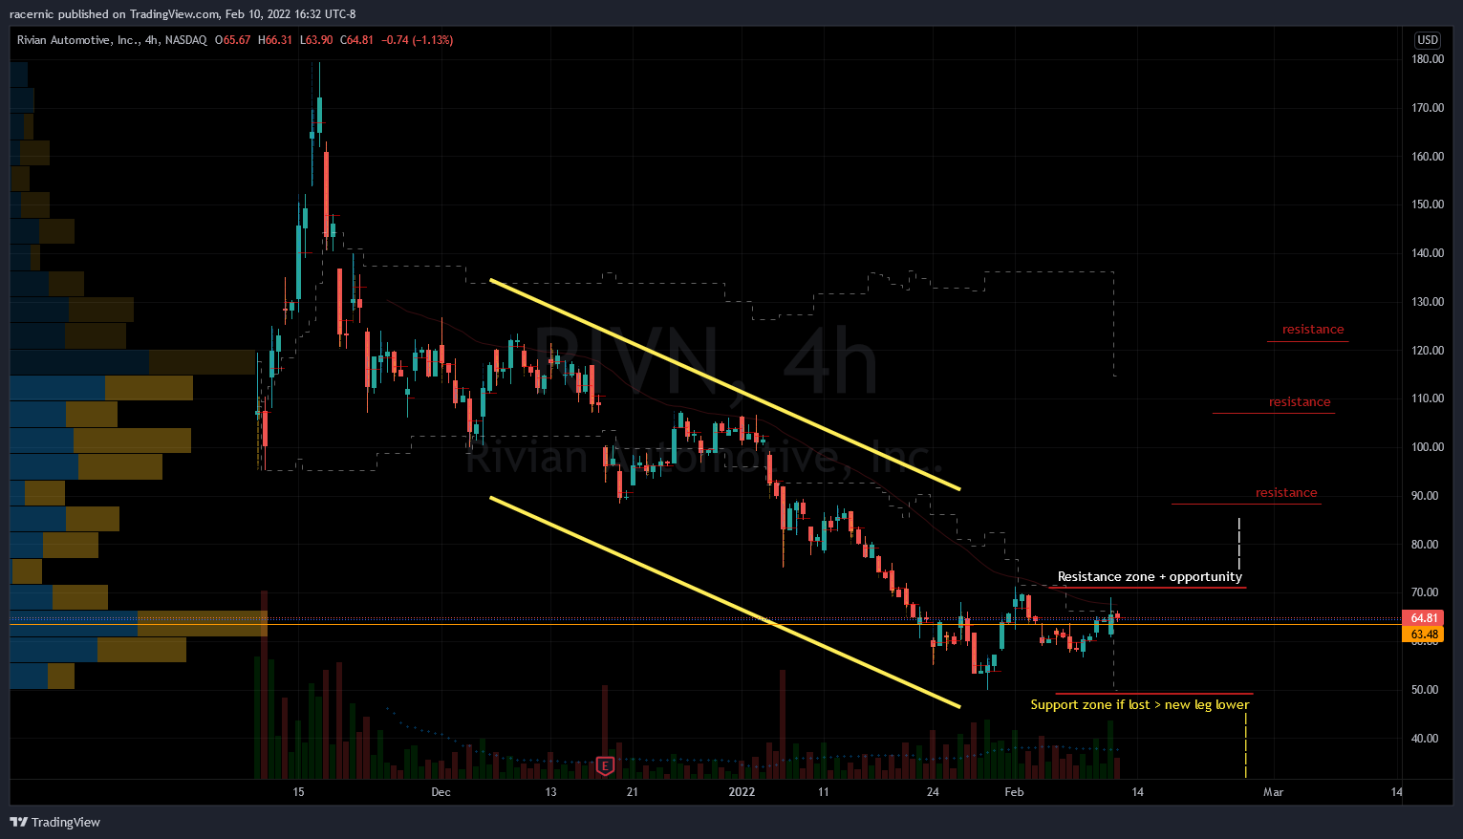Open the USD currency selector
The width and height of the screenshot is (1463, 839).
tap(1427, 40)
